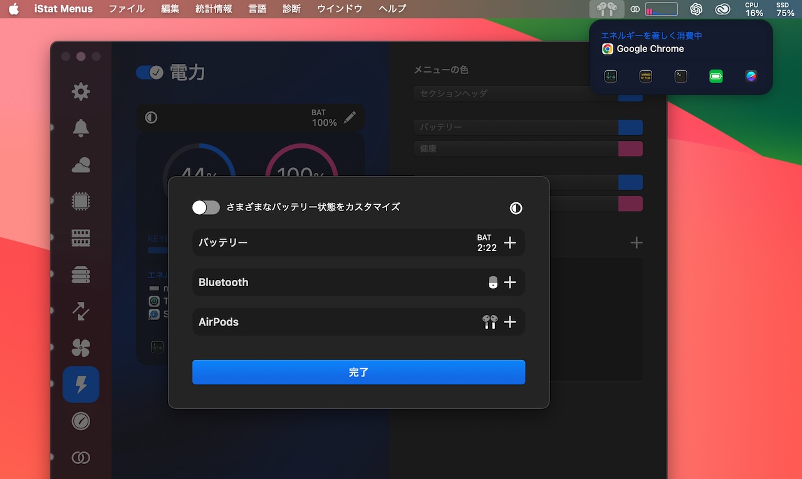Click the green battery icon in the popup
This screenshot has height=479, width=802.
(x=716, y=76)
